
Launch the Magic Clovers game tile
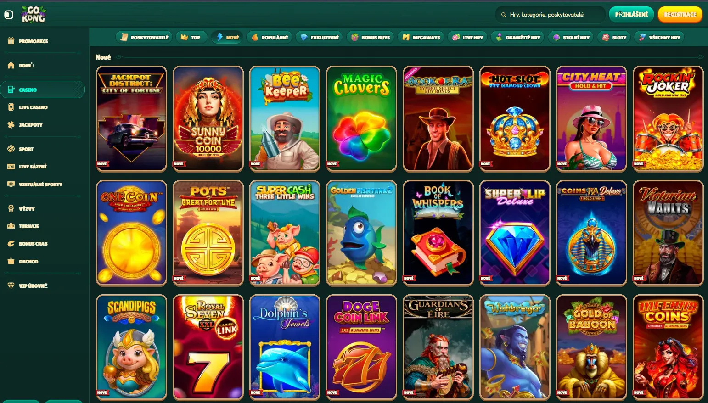click(x=361, y=118)
